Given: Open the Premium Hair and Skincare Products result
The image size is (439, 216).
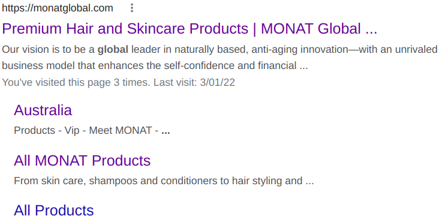Looking at the screenshot, I should tap(190, 29).
